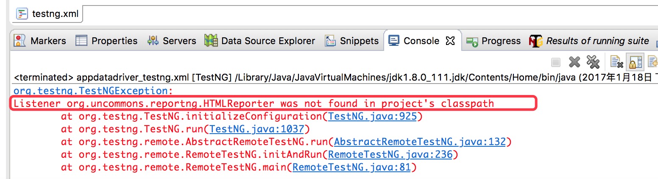The width and height of the screenshot is (658, 179).
Task: Click the Markers tab icon
Action: [x=20, y=41]
